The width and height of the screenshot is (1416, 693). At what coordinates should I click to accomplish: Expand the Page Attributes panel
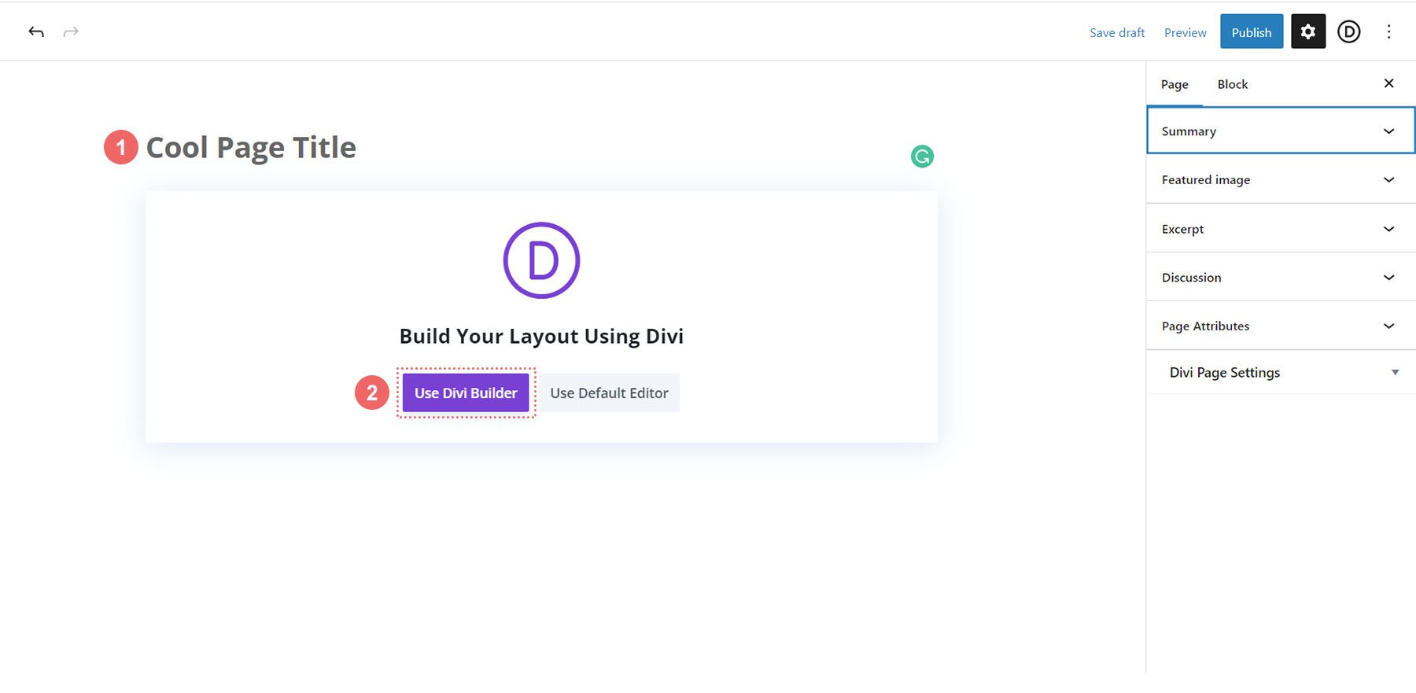click(1281, 326)
